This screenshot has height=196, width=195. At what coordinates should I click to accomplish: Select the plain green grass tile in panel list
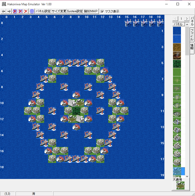pyautogui.click(x=177, y=72)
